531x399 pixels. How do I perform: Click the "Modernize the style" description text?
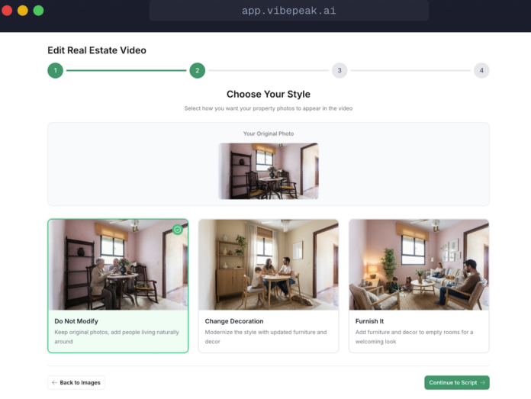click(x=265, y=336)
